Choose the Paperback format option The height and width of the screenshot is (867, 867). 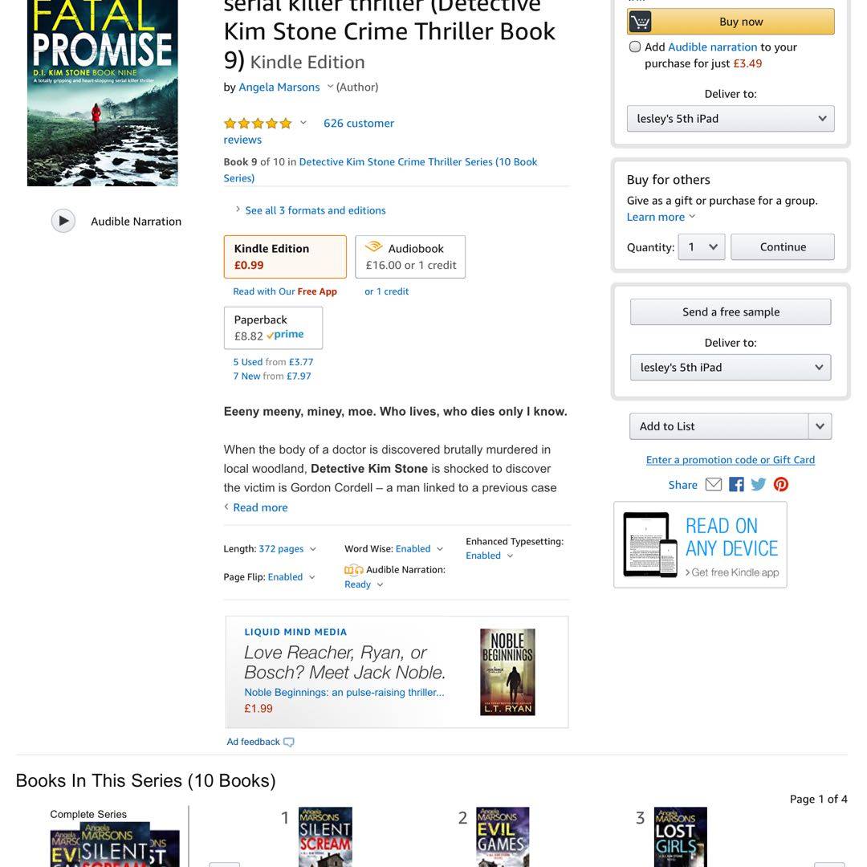pyautogui.click(x=273, y=328)
